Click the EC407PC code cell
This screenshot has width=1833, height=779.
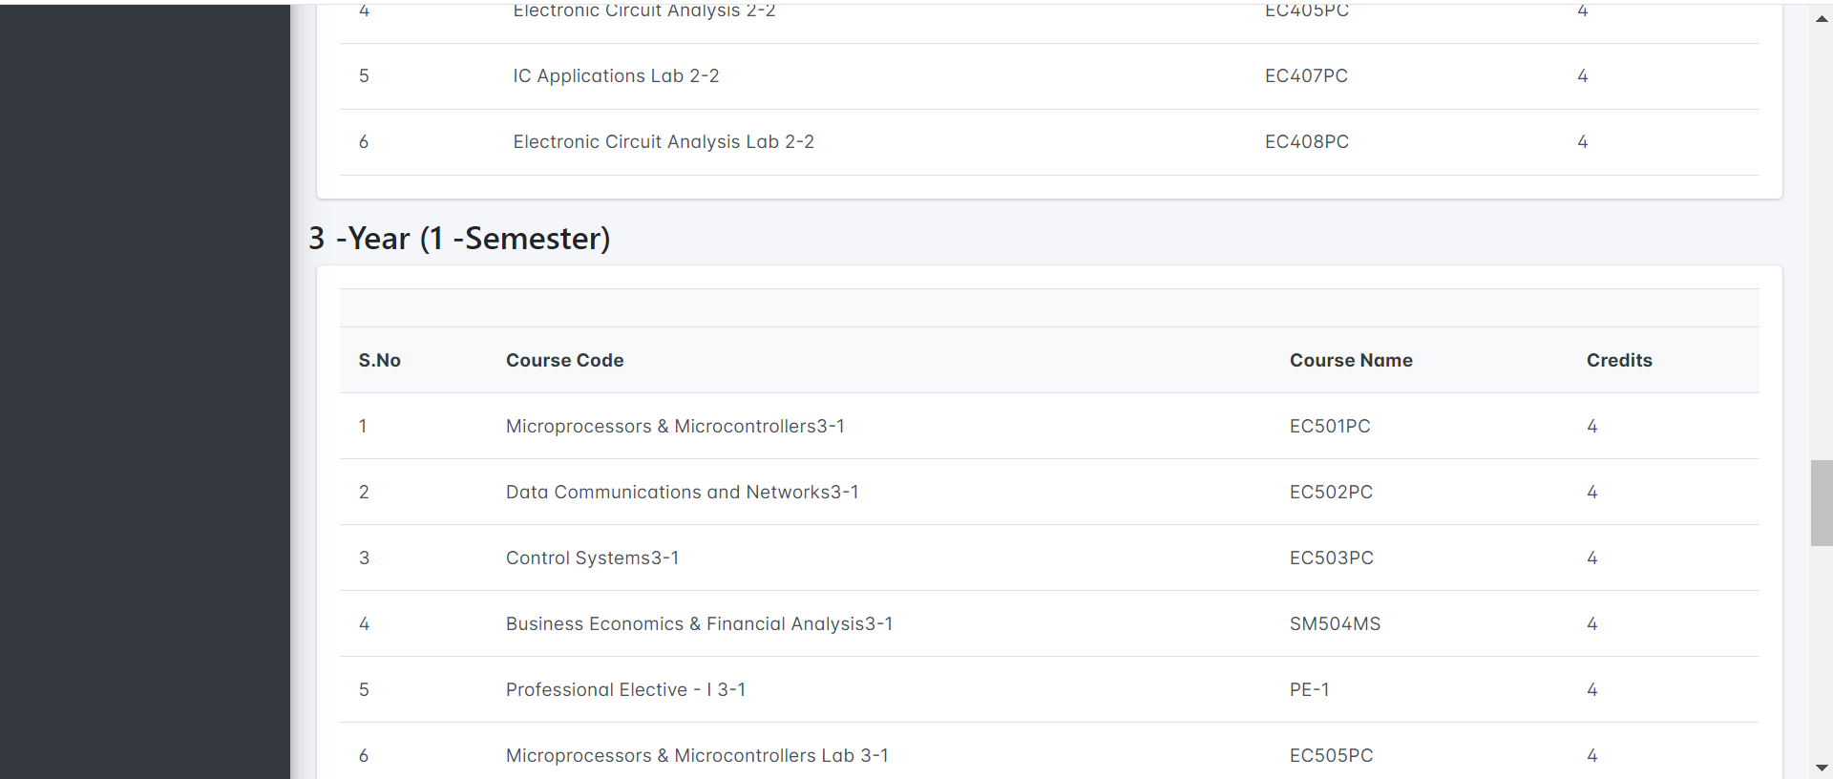coord(1306,76)
